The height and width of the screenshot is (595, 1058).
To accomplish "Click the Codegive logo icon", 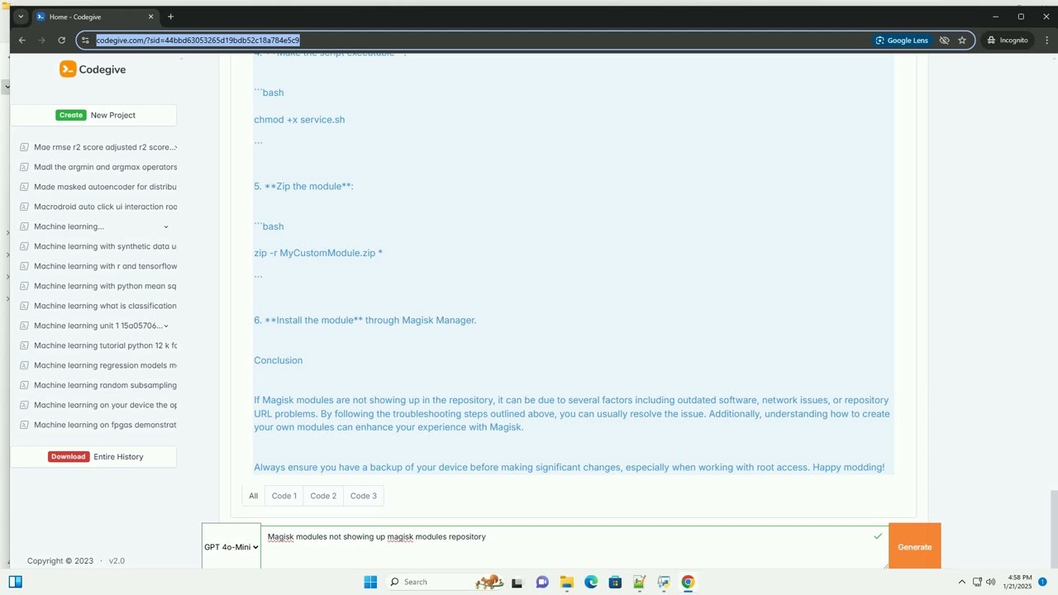I will [68, 69].
